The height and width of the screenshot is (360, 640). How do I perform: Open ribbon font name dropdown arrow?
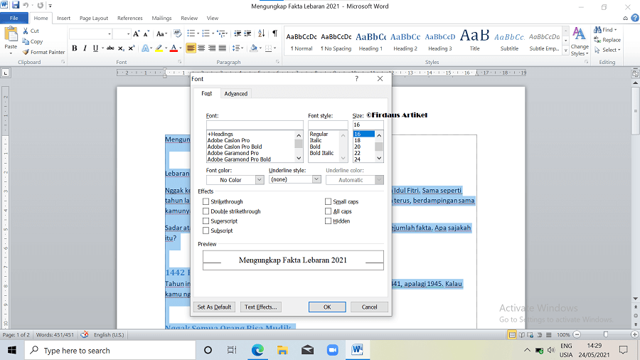(x=110, y=34)
